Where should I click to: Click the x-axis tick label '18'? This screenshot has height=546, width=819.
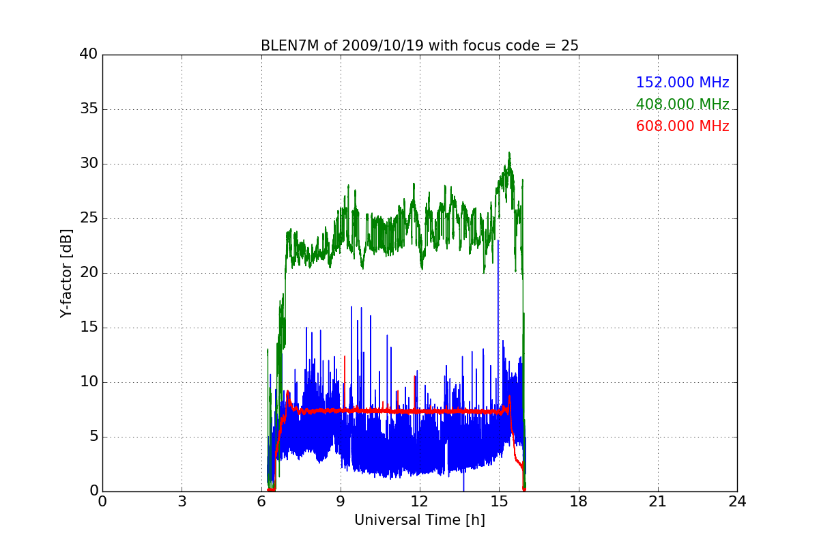click(578, 502)
